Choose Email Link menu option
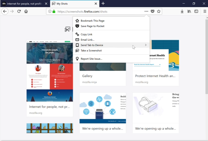This screenshot has height=141, width=208. pyautogui.click(x=87, y=40)
